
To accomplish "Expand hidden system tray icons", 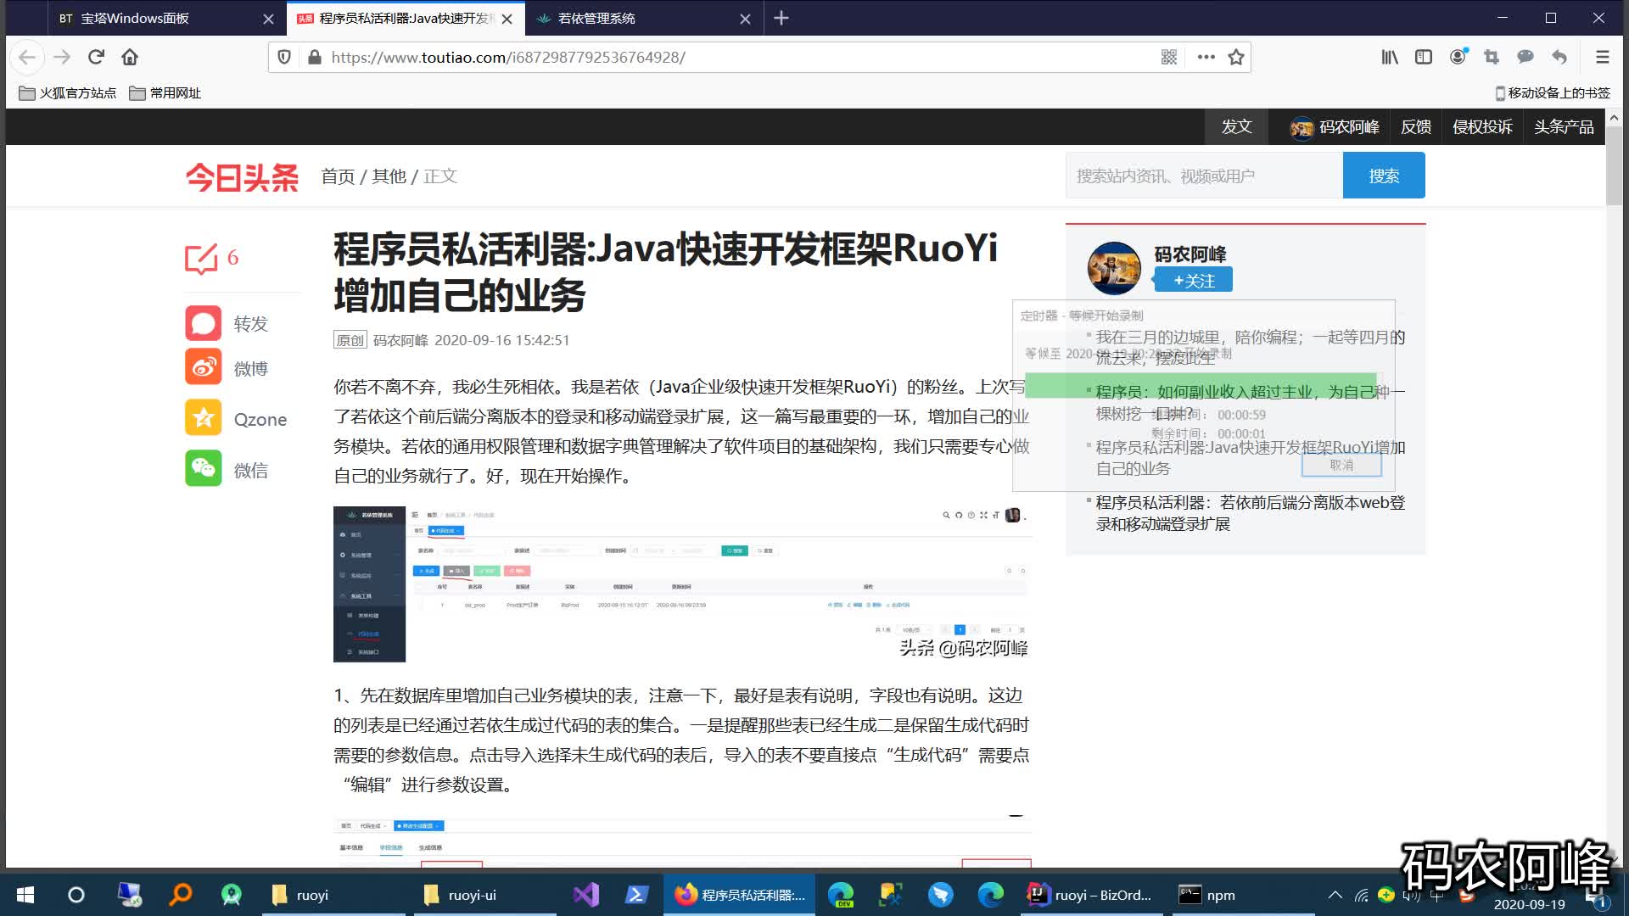I will [1335, 894].
